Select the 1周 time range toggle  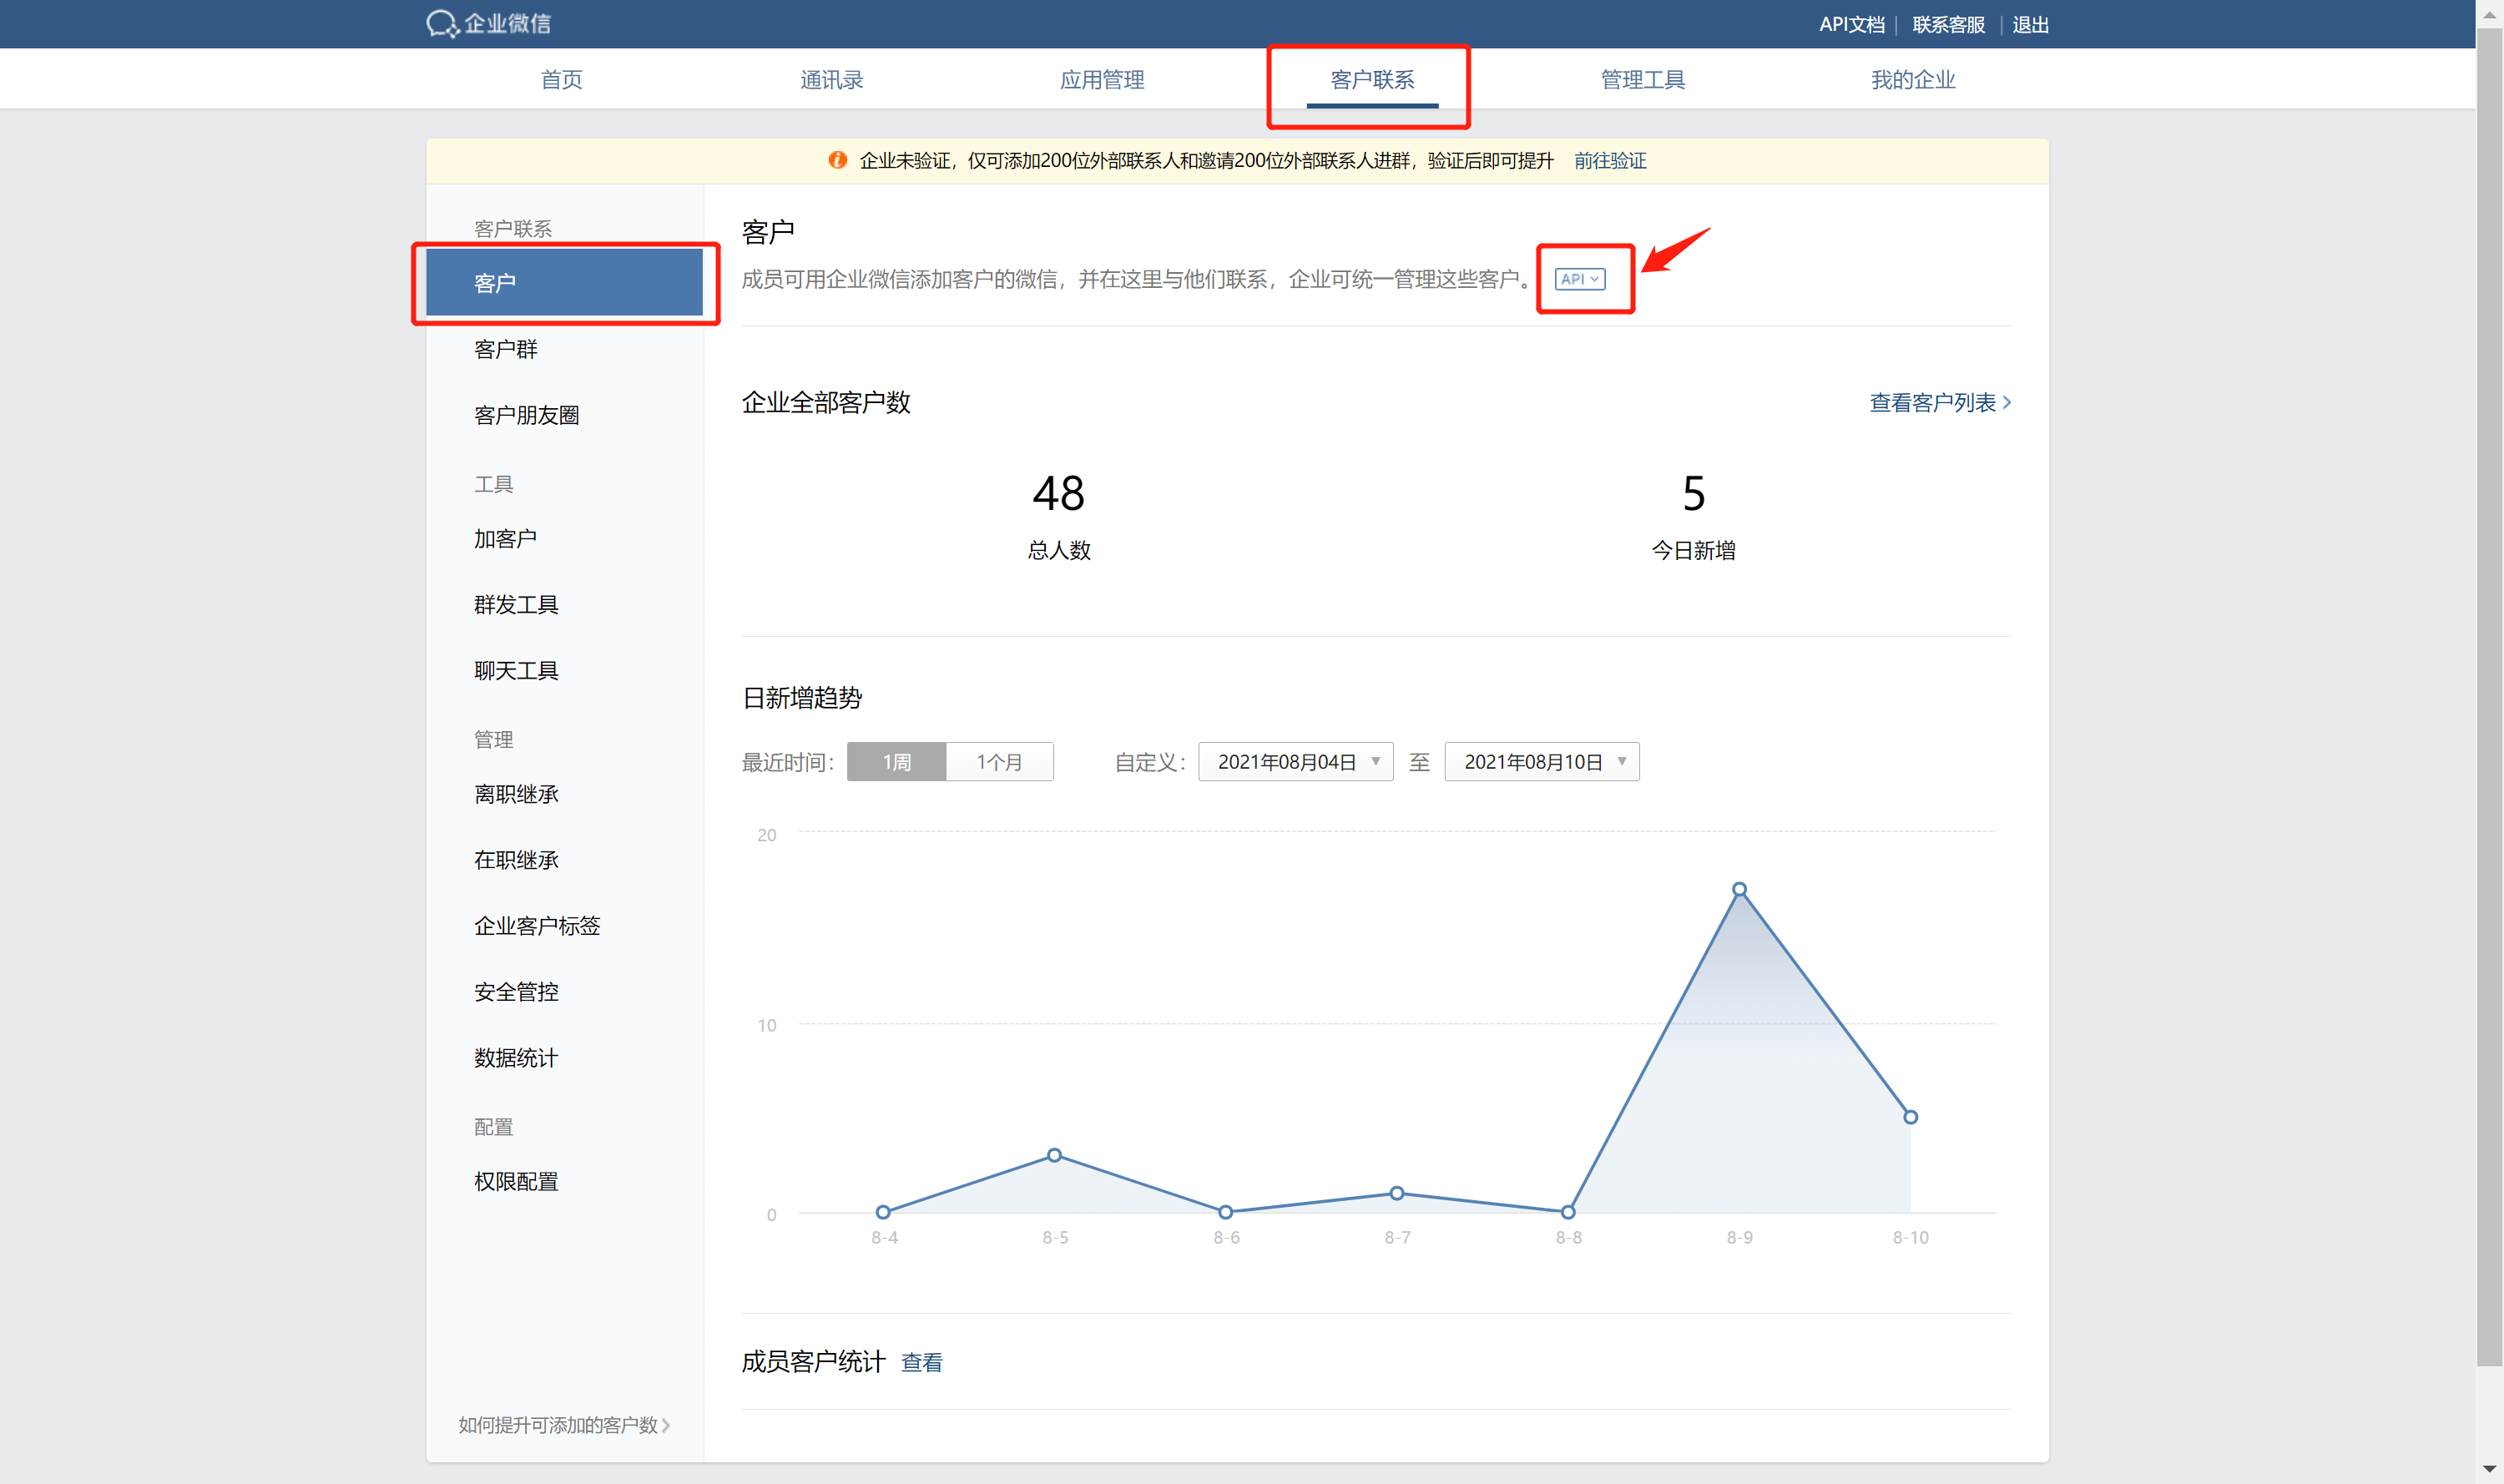(x=896, y=762)
